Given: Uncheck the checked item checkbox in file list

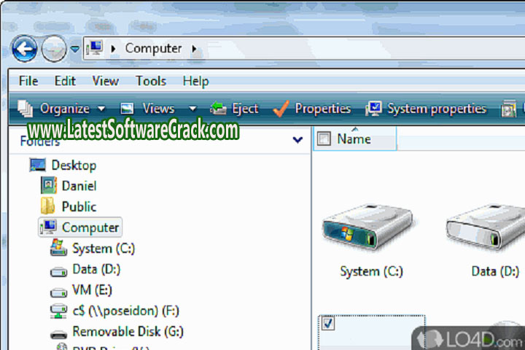Looking at the screenshot, I should click(x=328, y=324).
